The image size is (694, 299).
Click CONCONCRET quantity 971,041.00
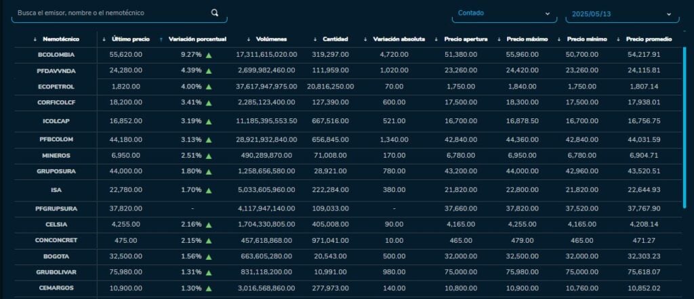pyautogui.click(x=330, y=241)
